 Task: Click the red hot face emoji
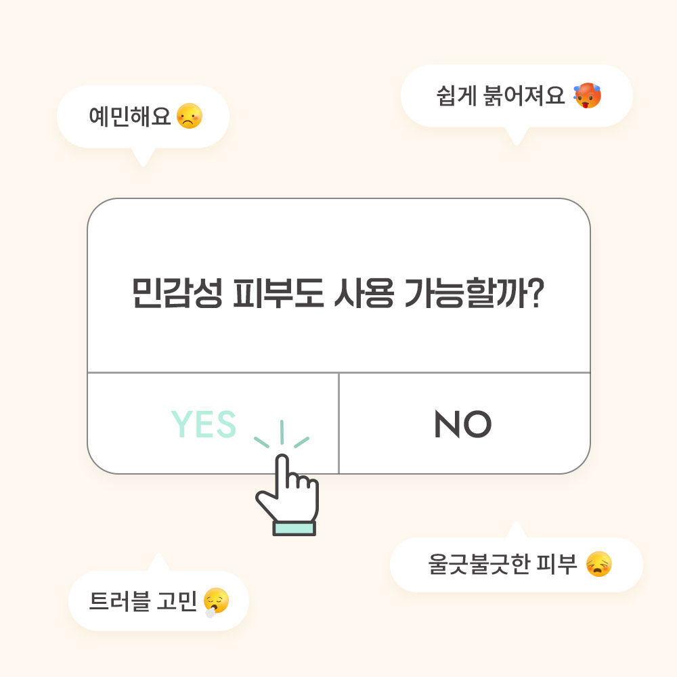pyautogui.click(x=587, y=95)
